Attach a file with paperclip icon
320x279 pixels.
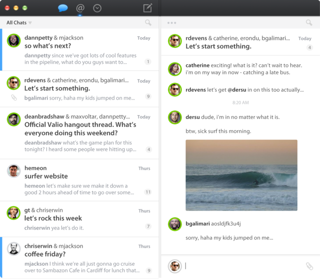pyautogui.click(x=309, y=266)
